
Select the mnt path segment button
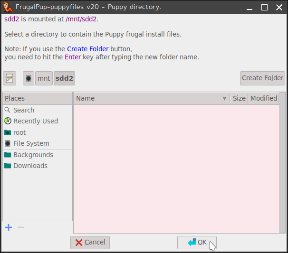click(x=44, y=78)
